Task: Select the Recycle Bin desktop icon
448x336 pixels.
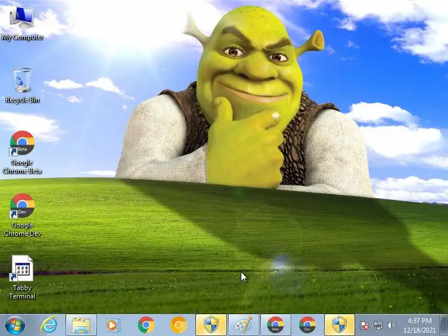Action: [x=22, y=86]
